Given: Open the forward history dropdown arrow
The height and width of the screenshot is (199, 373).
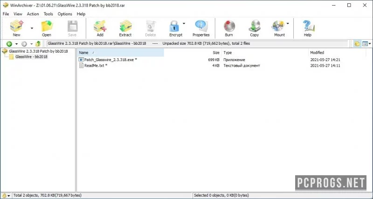Looking at the screenshot, I should tap(31, 44).
